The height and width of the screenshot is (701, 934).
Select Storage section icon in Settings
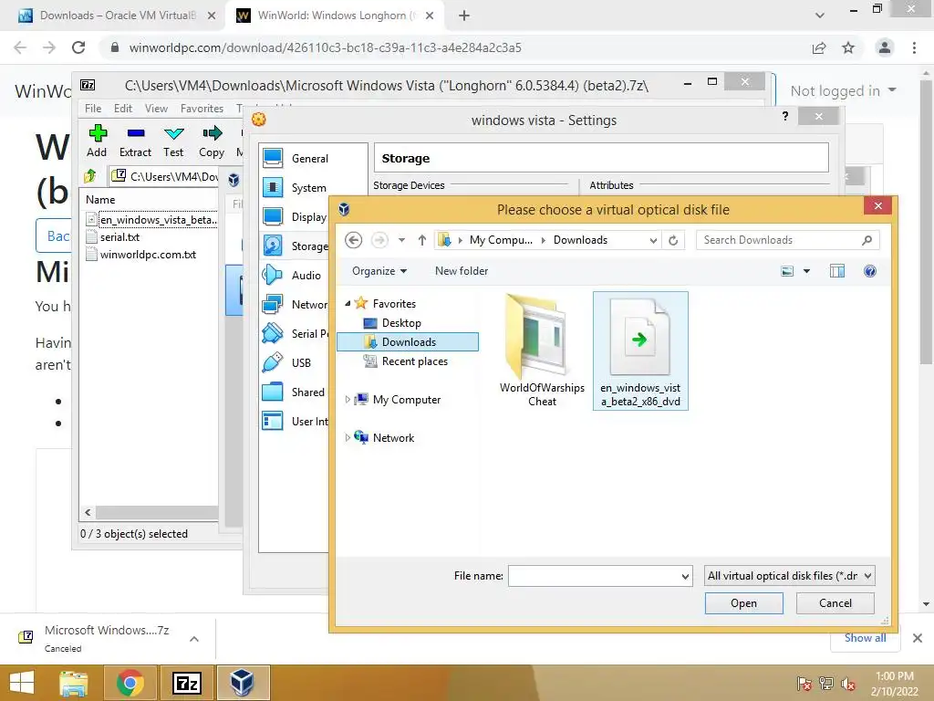[x=273, y=246]
